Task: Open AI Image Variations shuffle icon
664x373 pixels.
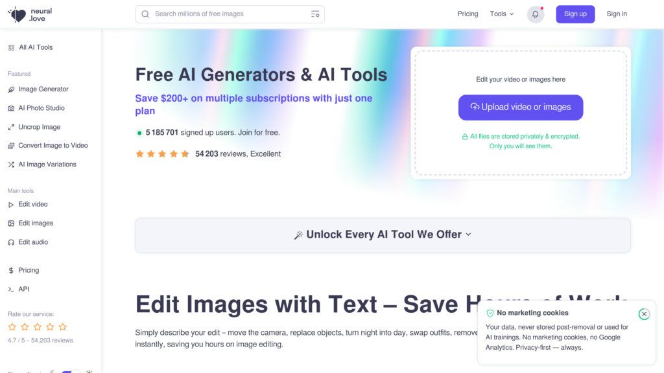Action: coord(11,164)
